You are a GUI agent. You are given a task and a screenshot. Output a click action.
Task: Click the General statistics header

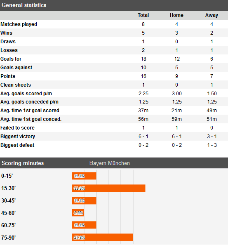click(24, 5)
